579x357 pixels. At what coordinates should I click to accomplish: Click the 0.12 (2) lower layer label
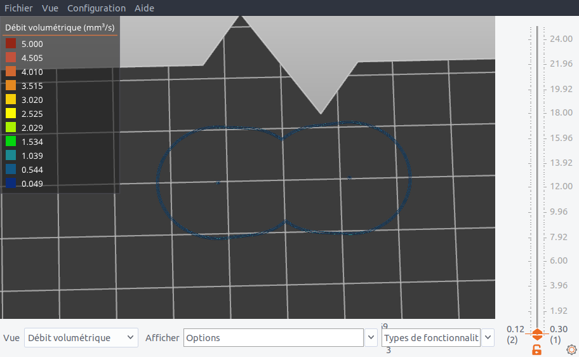tap(515, 335)
